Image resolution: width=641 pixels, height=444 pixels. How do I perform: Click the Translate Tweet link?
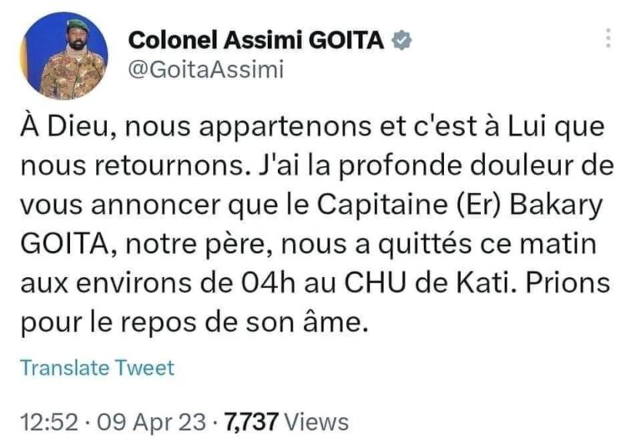click(x=97, y=368)
